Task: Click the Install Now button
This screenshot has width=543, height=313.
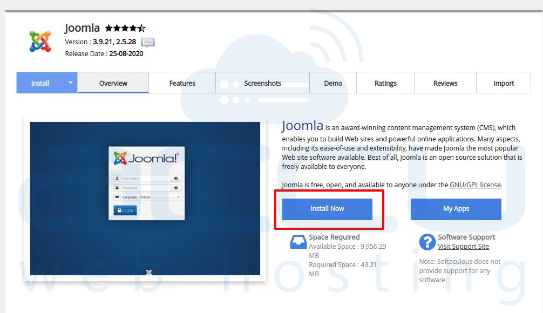Action: [327, 209]
